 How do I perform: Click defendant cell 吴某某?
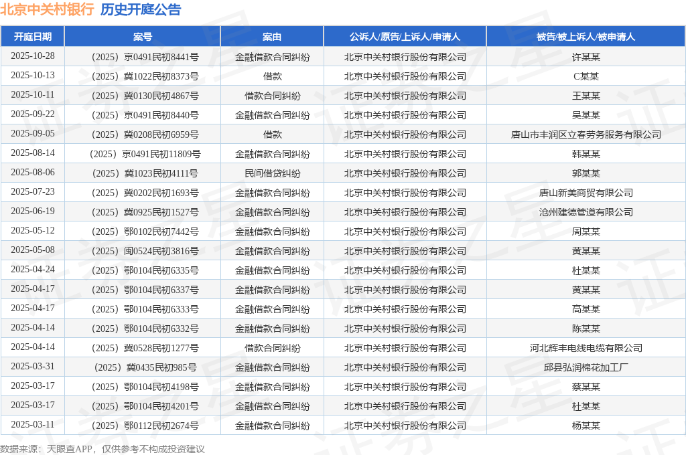(x=586, y=115)
